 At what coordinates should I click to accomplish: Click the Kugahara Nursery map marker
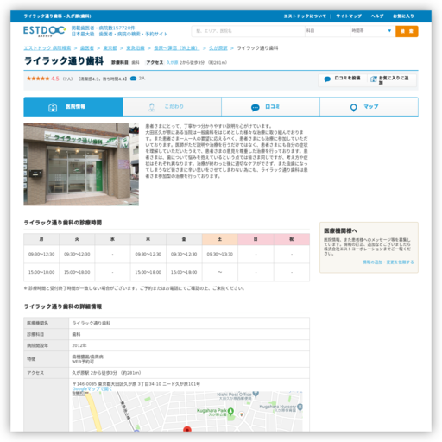pos(300,407)
